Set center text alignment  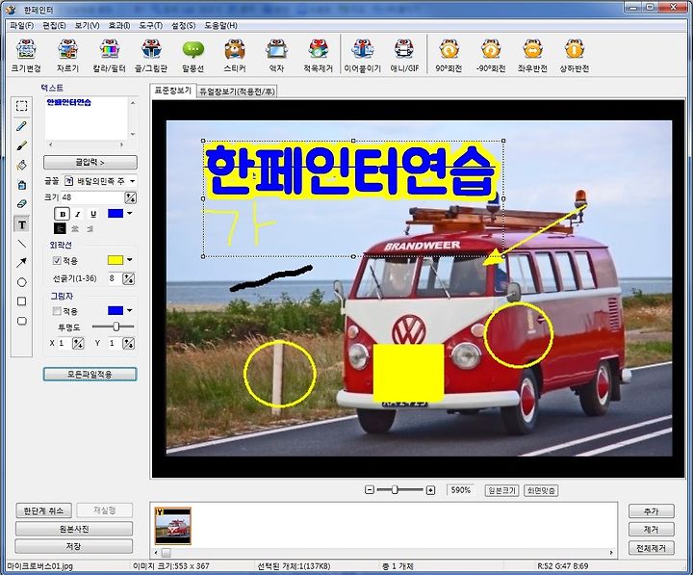click(x=75, y=228)
